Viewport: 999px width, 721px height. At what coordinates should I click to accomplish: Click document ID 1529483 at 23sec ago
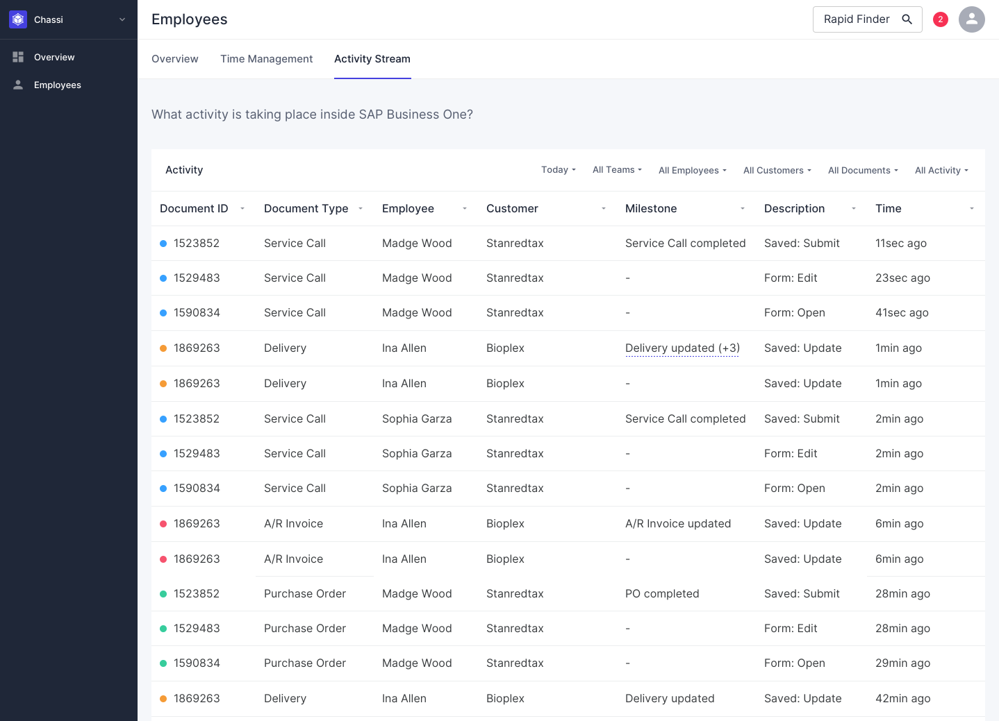click(197, 278)
